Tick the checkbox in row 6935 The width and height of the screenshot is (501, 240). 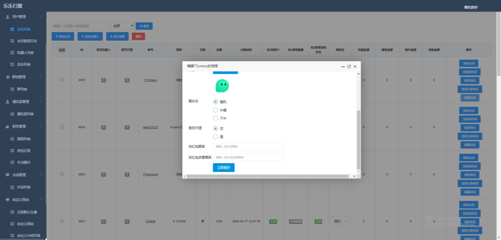(62, 80)
